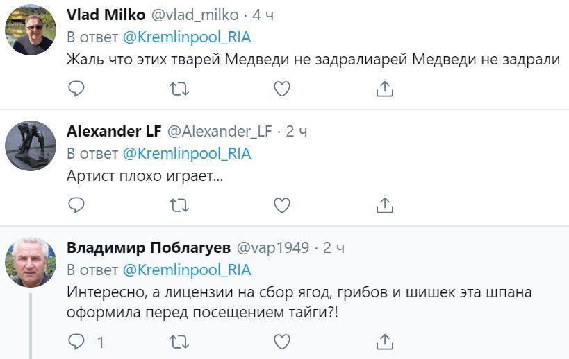Image resolution: width=569 pixels, height=359 pixels.
Task: Open Владимир Поблагуев's profile photo
Action: click(31, 263)
